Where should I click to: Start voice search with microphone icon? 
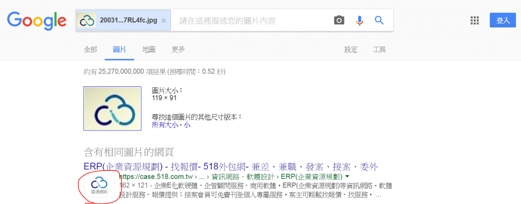coord(359,20)
